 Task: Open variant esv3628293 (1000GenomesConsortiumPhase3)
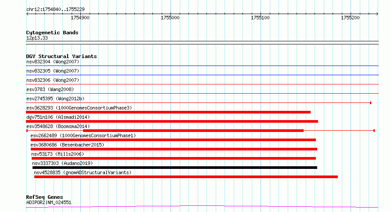coord(79,108)
